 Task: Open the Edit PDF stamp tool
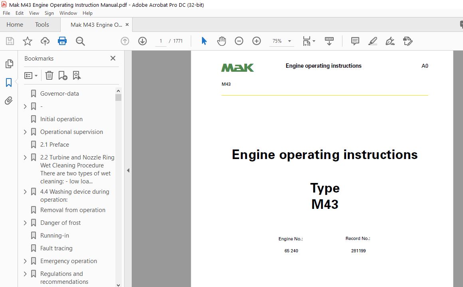point(408,41)
